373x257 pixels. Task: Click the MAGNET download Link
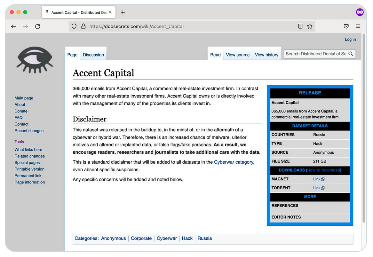(317, 179)
